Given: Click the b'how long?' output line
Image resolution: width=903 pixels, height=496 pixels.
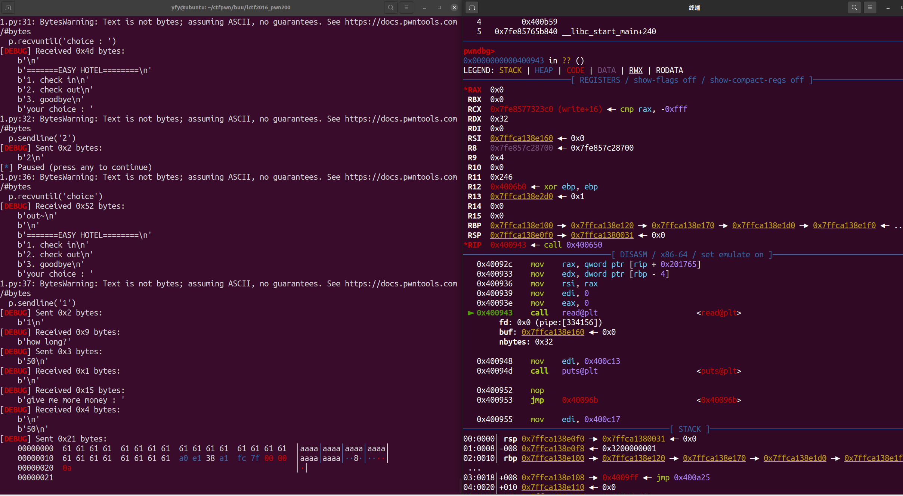Looking at the screenshot, I should tap(44, 342).
